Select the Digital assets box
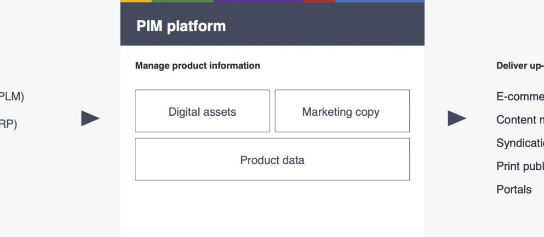This screenshot has height=237, width=544. point(202,111)
